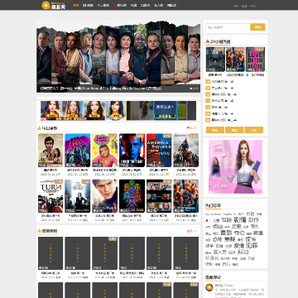Open the blond young man close-up poster

tap(104, 196)
